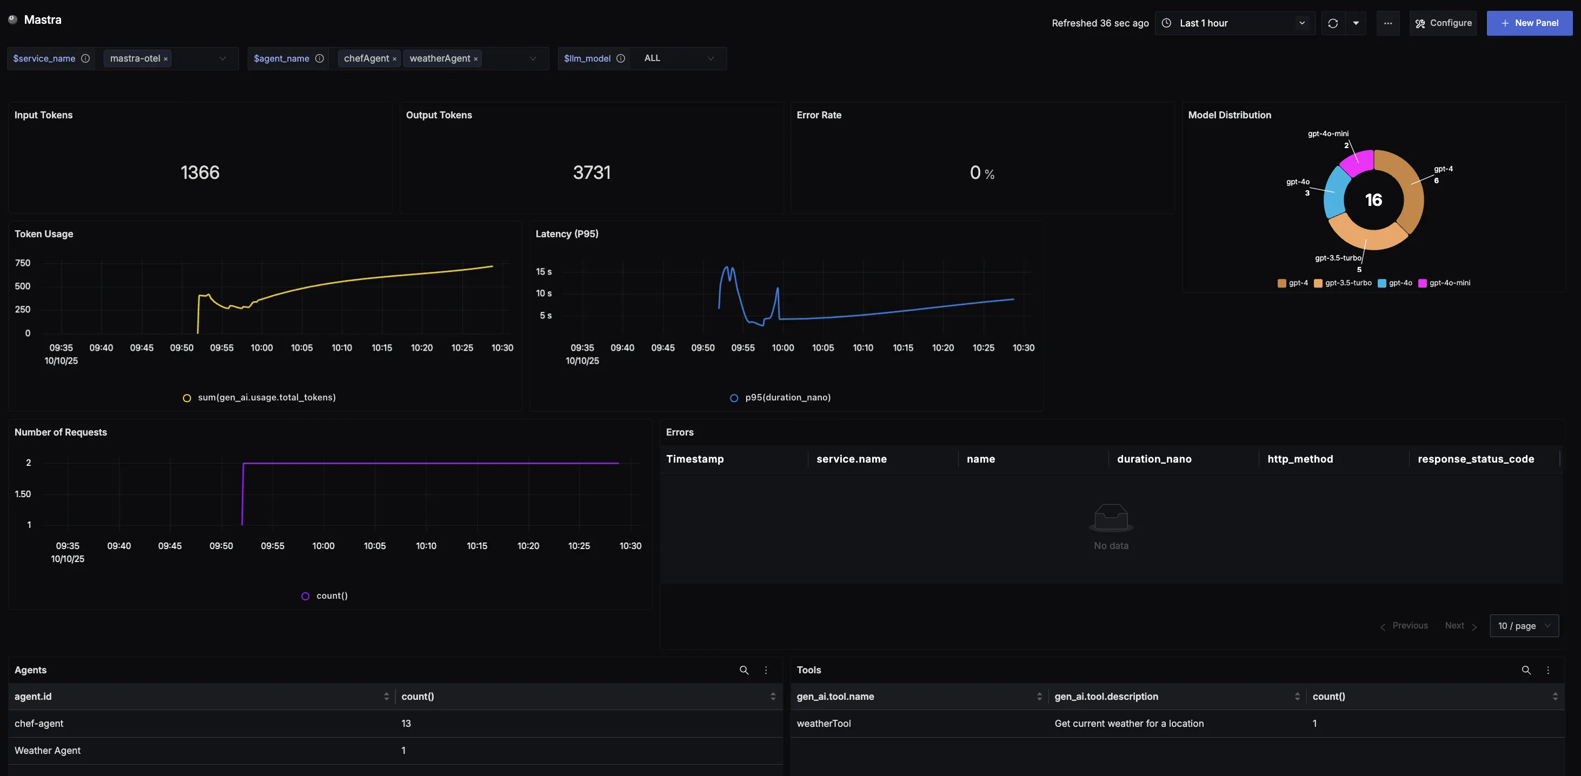Click gpt-4o-mini legend color swatch

click(x=1422, y=283)
